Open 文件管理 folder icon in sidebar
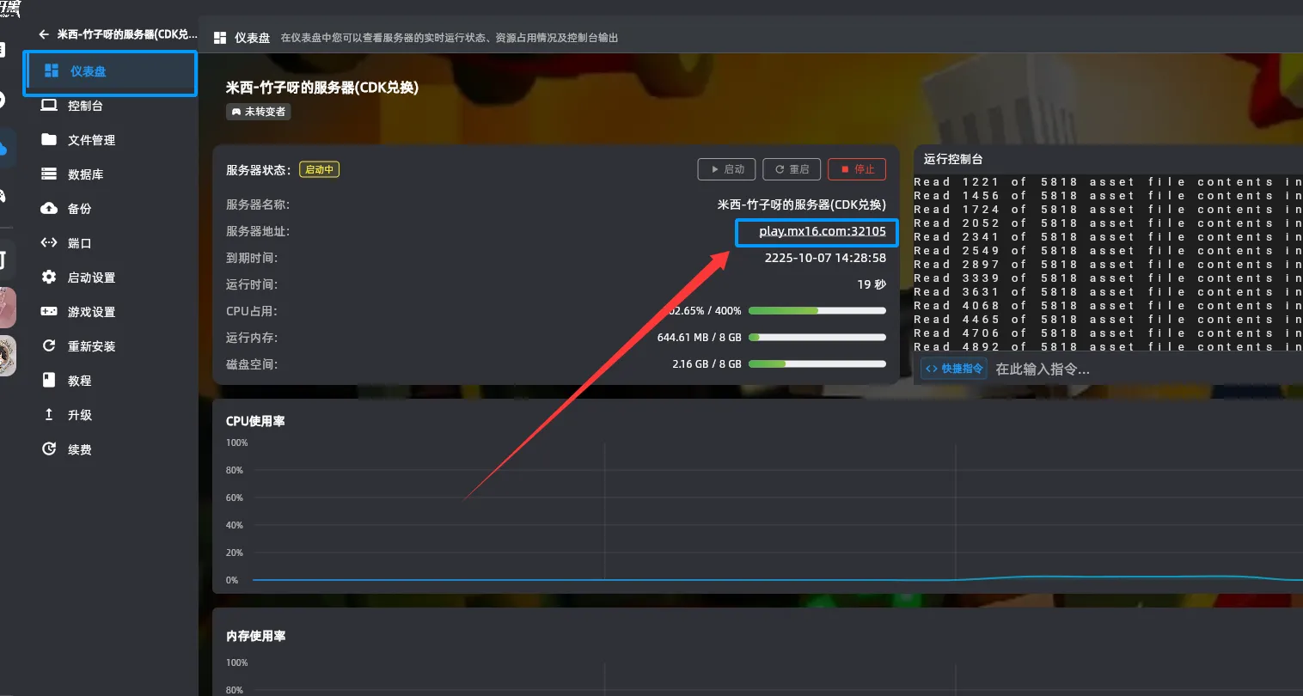This screenshot has height=696, width=1303. [49, 139]
